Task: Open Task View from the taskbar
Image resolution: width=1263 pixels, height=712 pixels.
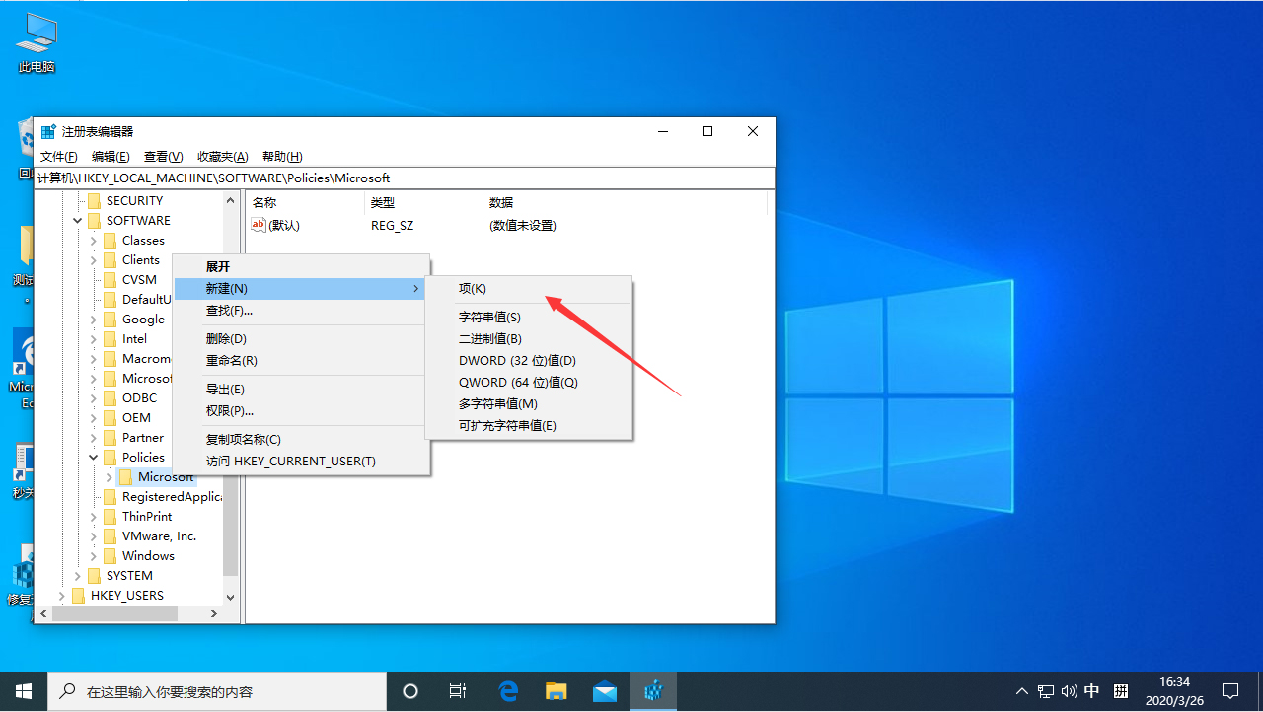Action: coord(457,690)
